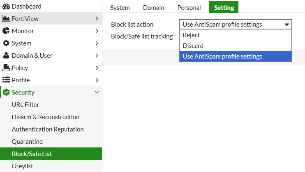Open the Block list action dropdown arrow

[287, 25]
